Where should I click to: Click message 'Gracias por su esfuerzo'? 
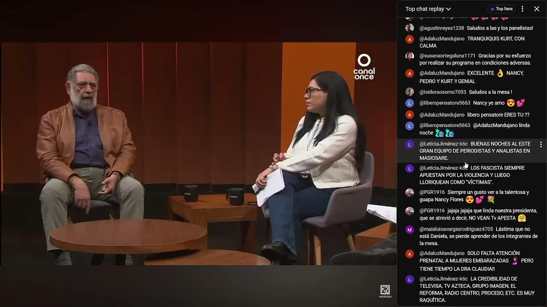click(475, 59)
